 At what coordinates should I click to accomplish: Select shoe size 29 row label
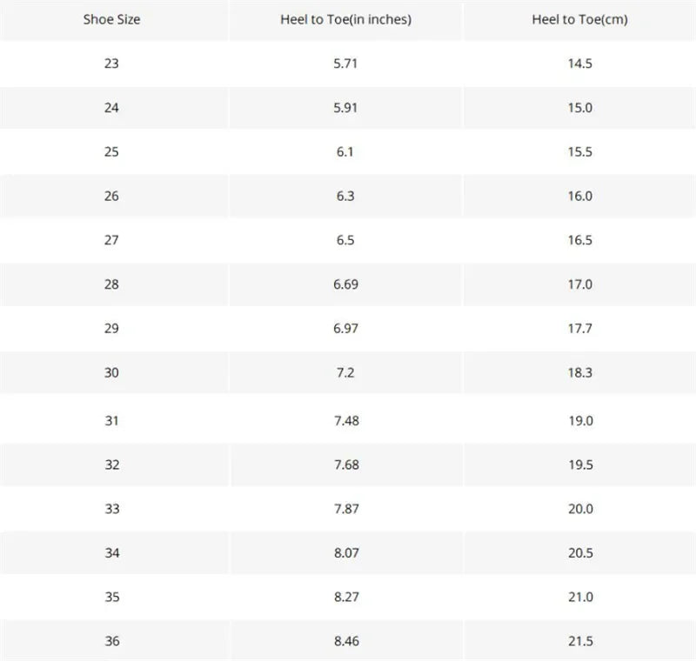(111, 329)
